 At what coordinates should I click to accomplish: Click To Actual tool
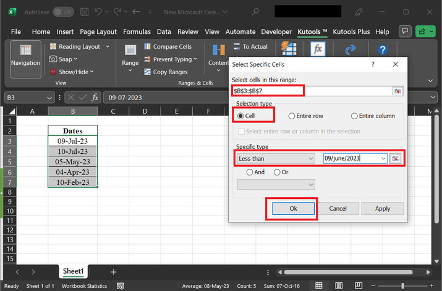coord(251,46)
